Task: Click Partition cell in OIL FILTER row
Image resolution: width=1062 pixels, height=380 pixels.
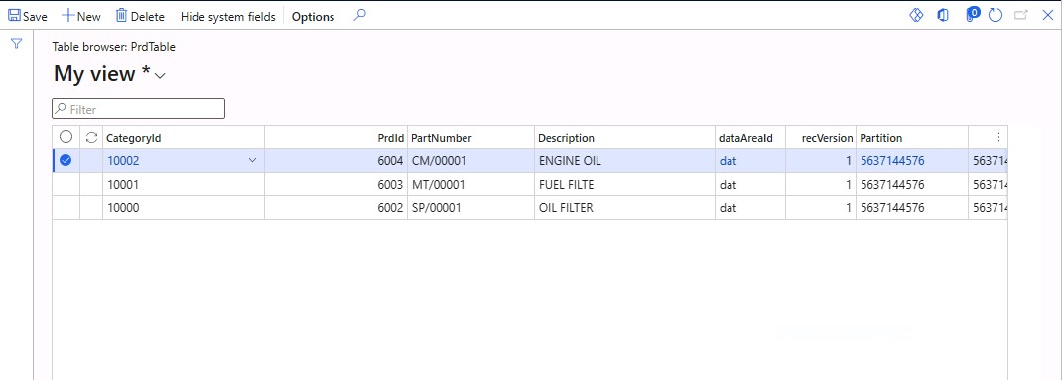Action: tap(912, 208)
